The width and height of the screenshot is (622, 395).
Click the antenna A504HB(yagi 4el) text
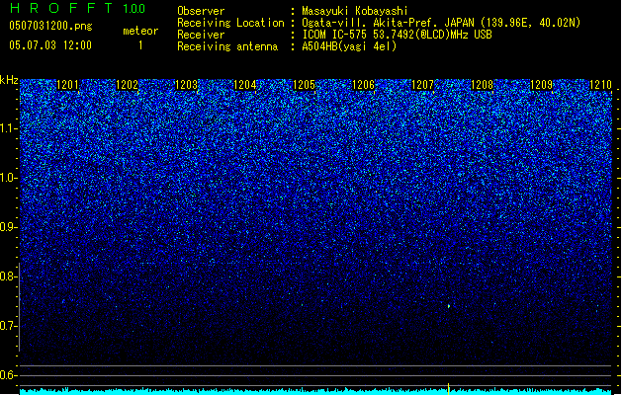coord(349,46)
